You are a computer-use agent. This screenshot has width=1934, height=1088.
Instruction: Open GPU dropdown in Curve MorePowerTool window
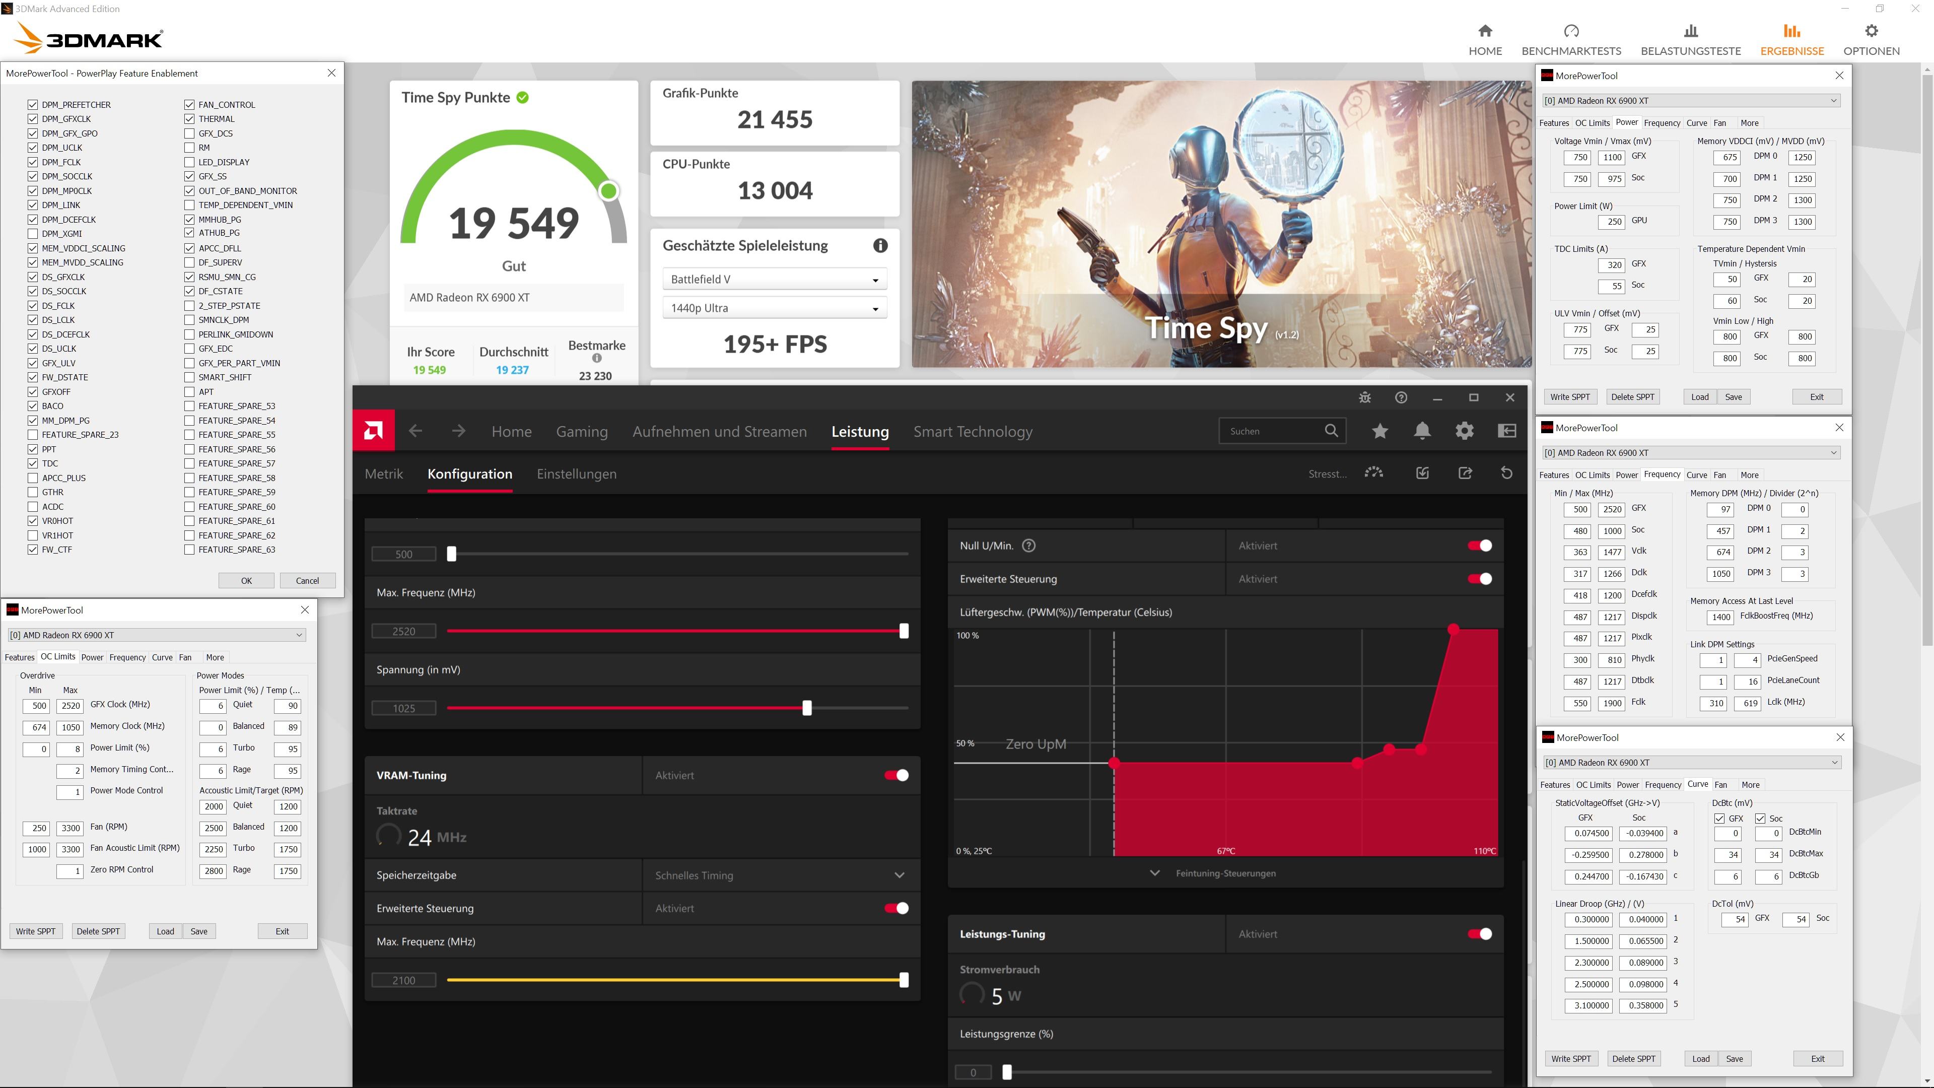[x=1692, y=762]
